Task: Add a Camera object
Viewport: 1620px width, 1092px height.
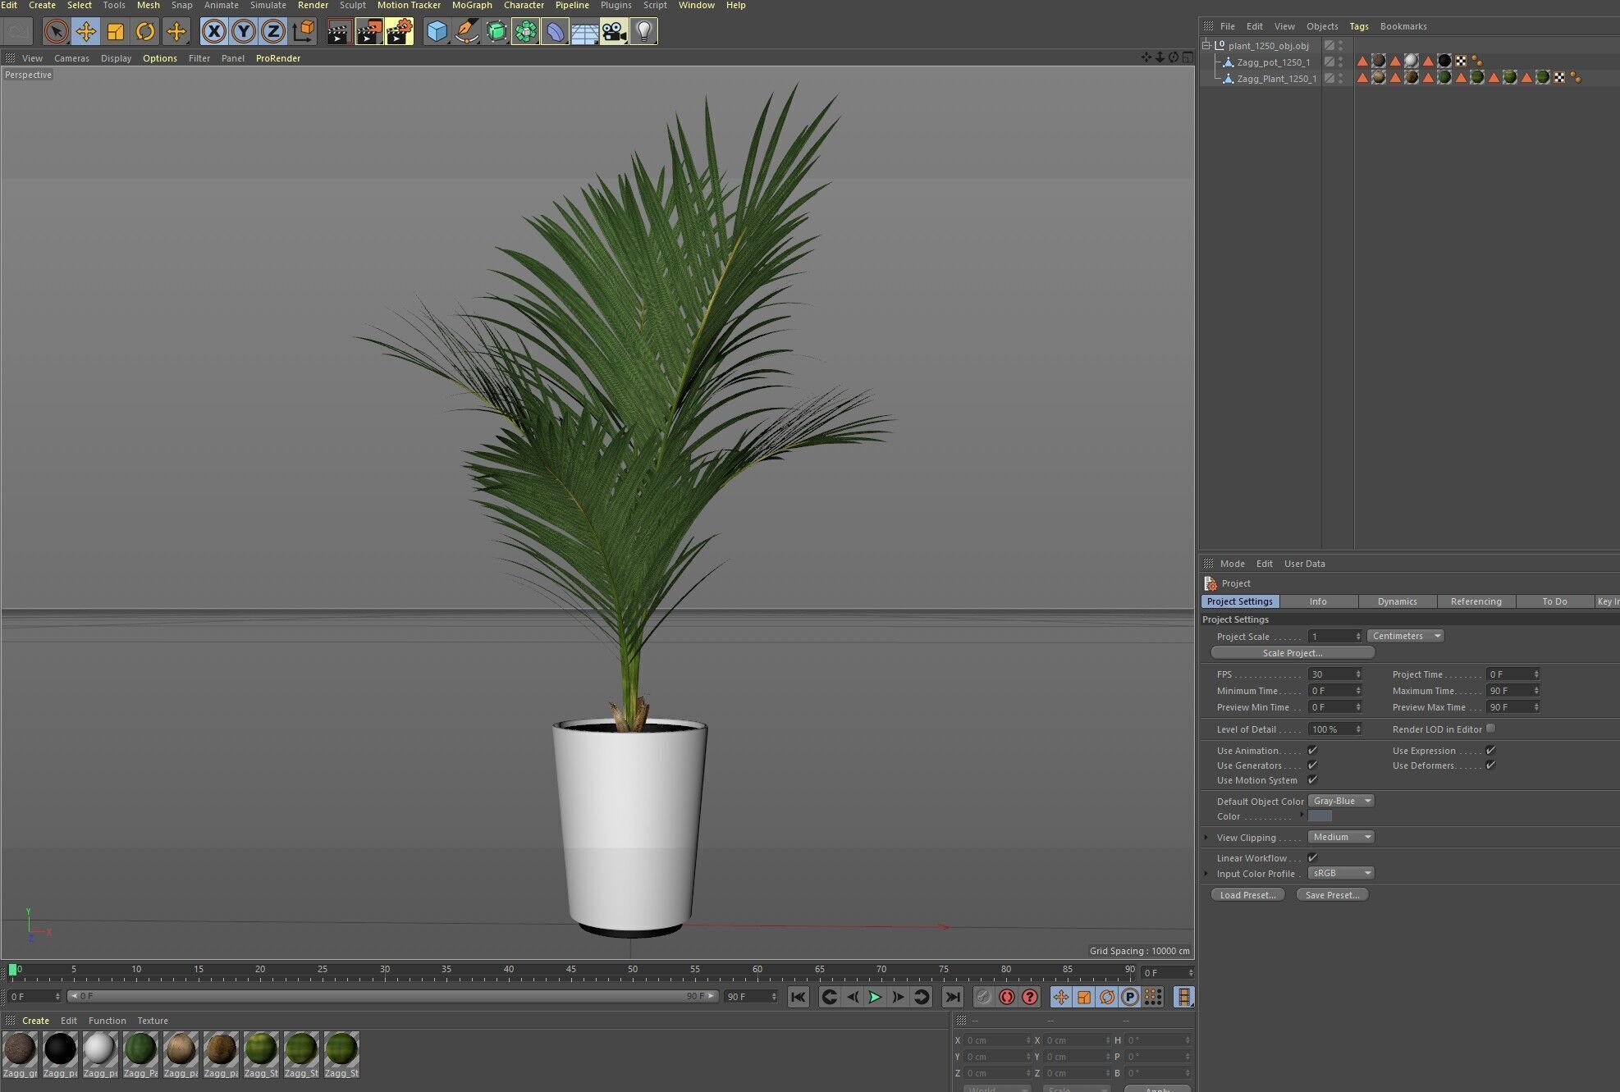Action: point(614,32)
